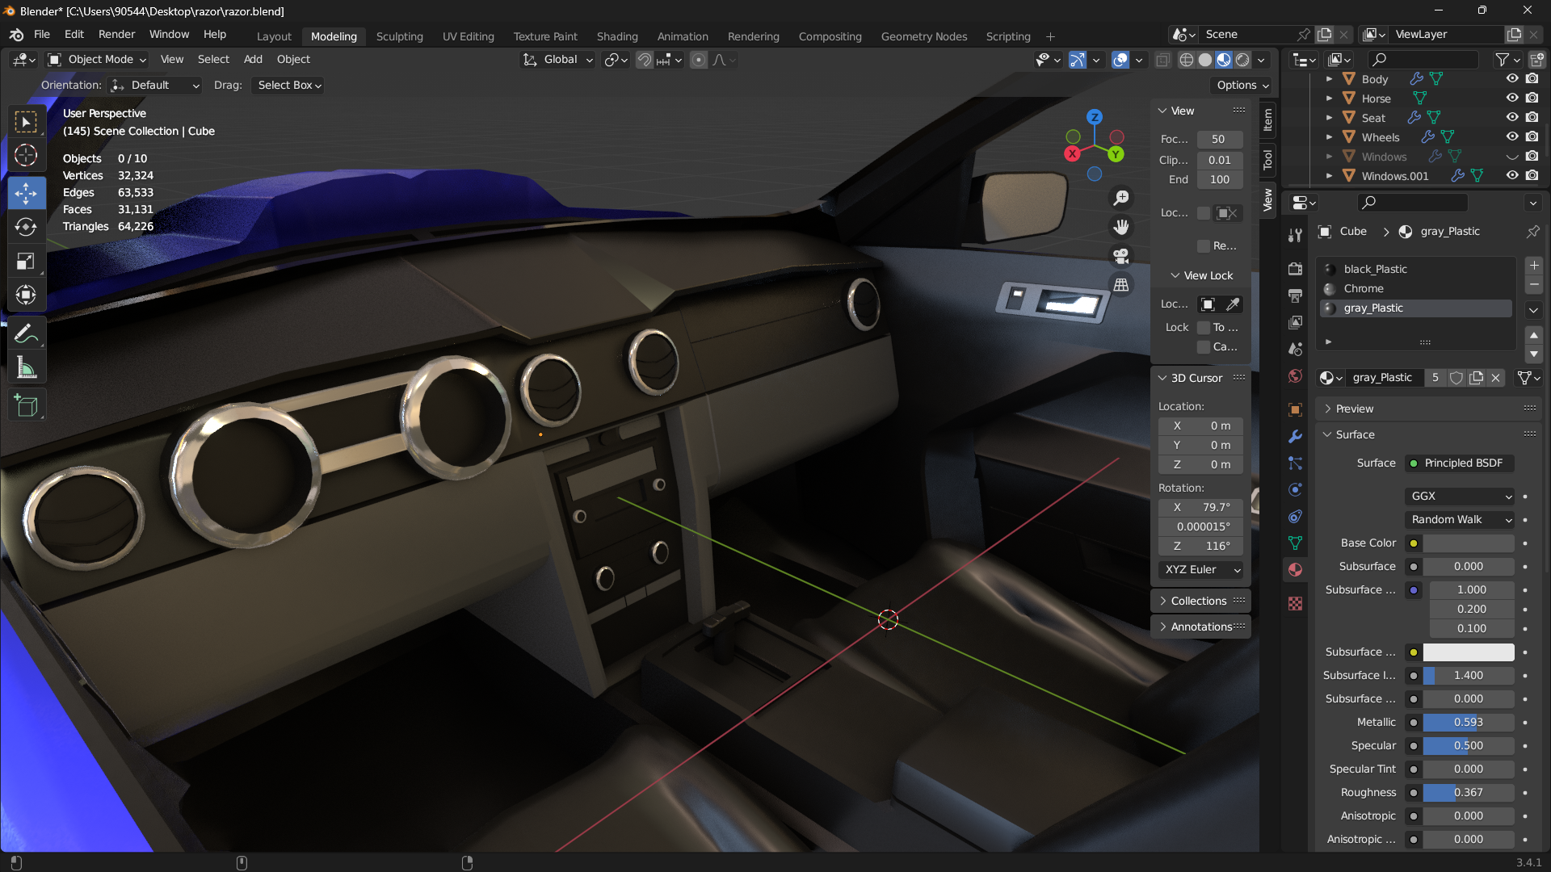The width and height of the screenshot is (1551, 872).
Task: Activate the Measure tool
Action: click(x=26, y=369)
